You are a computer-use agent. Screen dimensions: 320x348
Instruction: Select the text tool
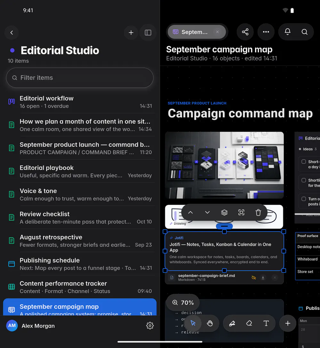[266, 323]
